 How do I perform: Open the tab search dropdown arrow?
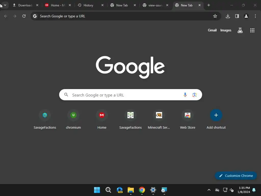(x=5, y=5)
